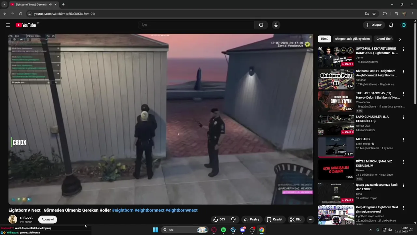Open a new tab with plus button

63,5
